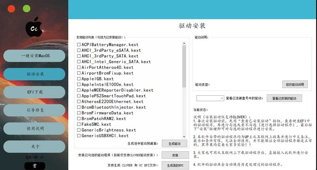This screenshot has height=170, width=317.
Task: Open the 关于 page
Action: click(x=34, y=146)
